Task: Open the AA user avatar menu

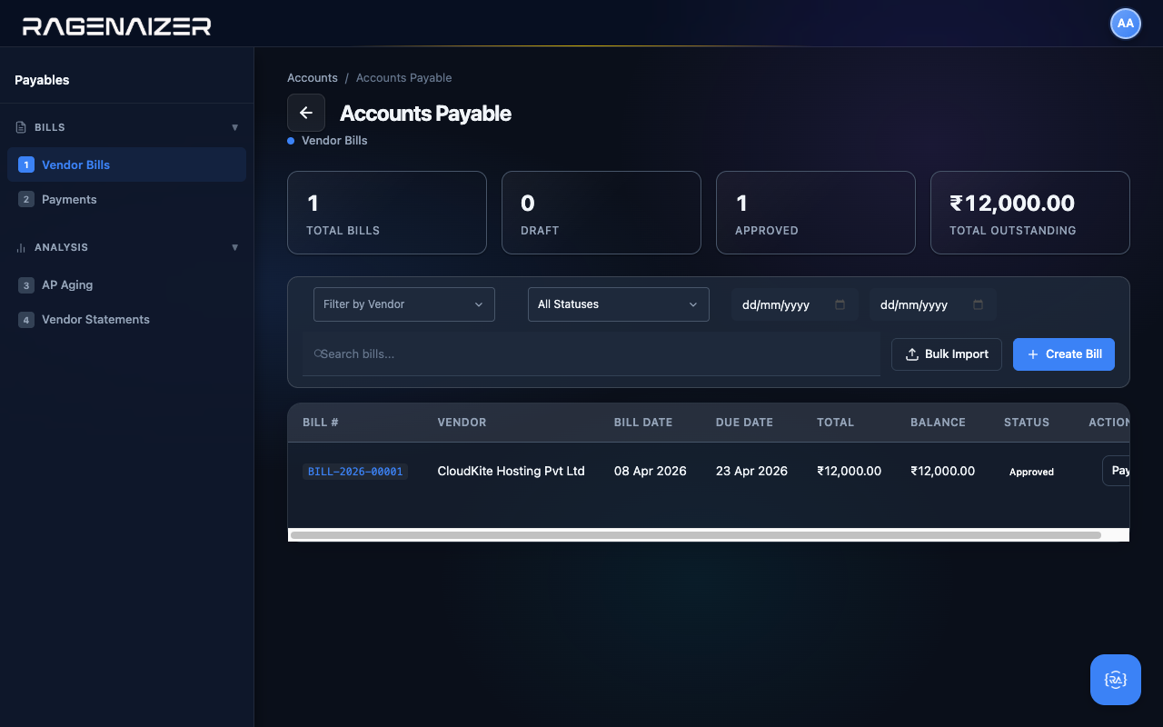Action: (x=1126, y=24)
